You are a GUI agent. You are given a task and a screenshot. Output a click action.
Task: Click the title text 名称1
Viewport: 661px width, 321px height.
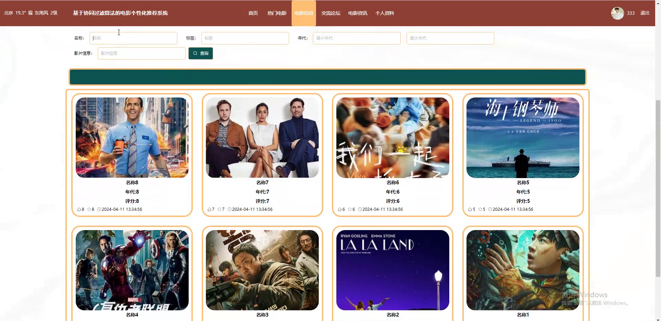coord(523,315)
